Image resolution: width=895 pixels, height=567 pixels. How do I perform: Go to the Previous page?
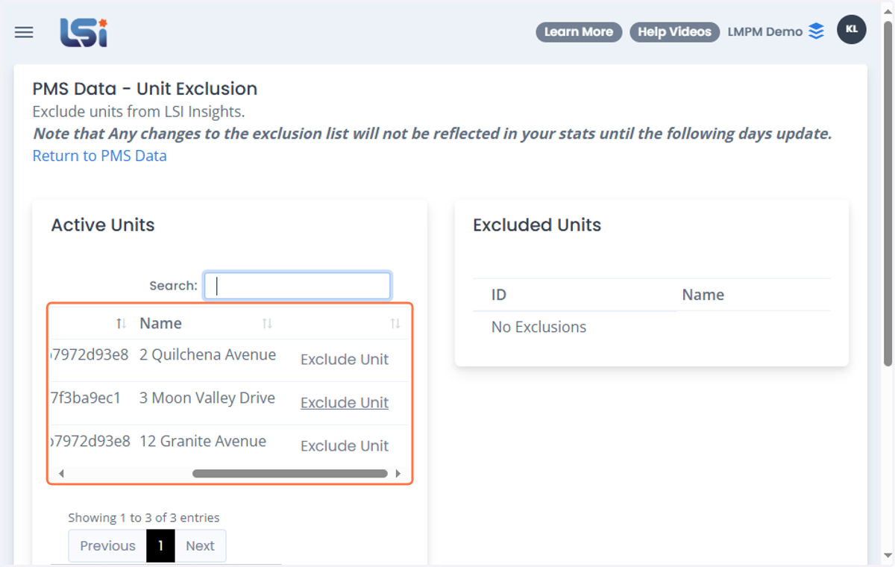click(107, 546)
